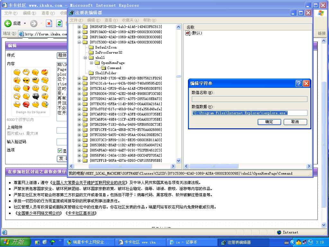Click the 发 submit button in the forum form
The height and width of the screenshot is (247, 329).
pos(62,159)
